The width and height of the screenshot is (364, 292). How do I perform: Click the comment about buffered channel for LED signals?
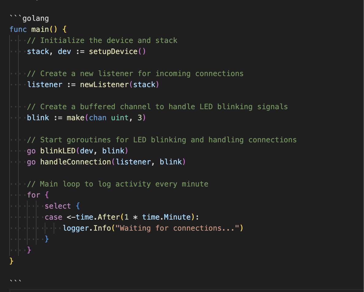coord(157,107)
